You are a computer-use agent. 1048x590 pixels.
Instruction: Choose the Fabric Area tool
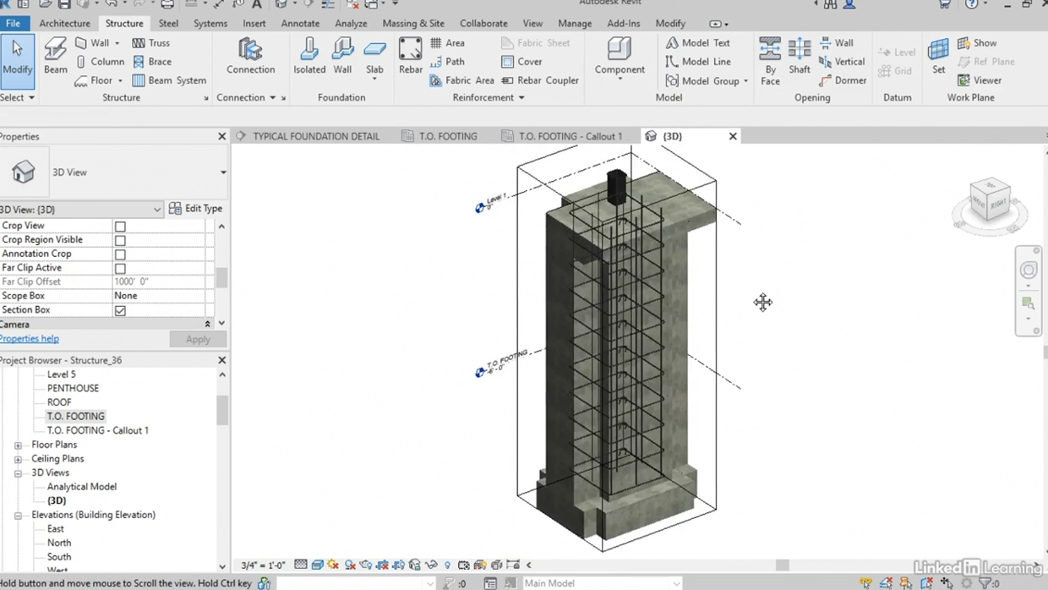coord(461,80)
